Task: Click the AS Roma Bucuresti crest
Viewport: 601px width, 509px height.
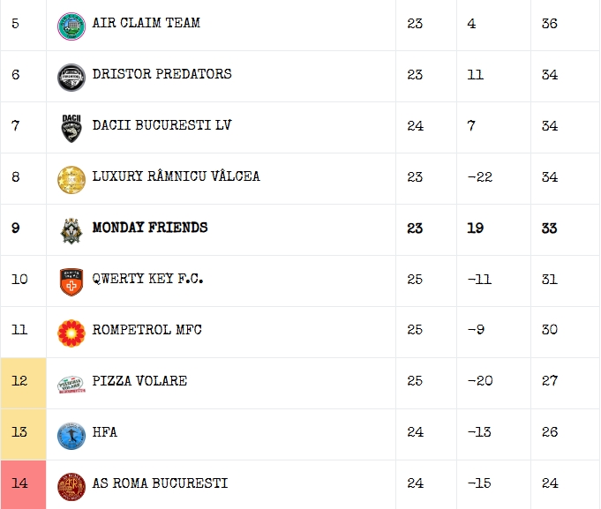Action: click(71, 486)
